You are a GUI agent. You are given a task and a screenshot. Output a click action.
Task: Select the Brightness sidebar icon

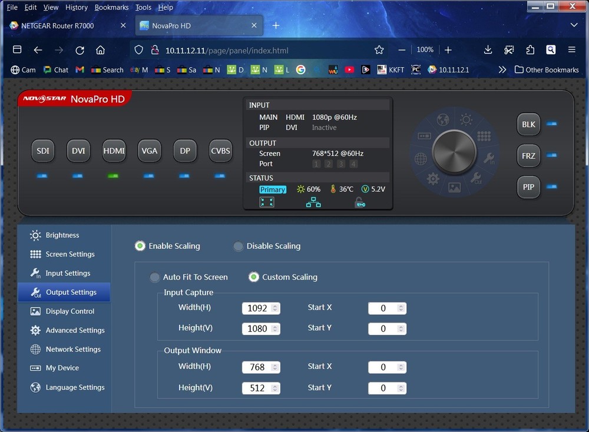(x=37, y=235)
